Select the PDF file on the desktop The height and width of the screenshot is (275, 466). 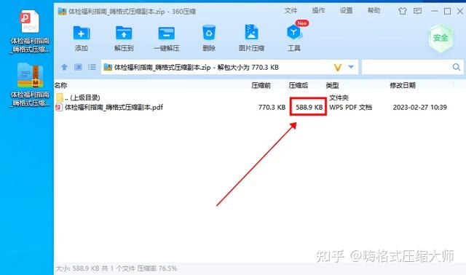click(x=30, y=31)
